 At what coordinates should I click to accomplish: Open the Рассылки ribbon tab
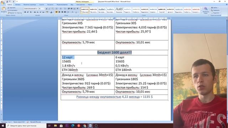pos(50,5)
